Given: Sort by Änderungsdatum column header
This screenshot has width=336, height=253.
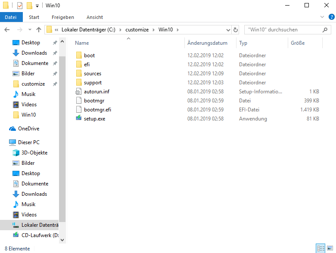Looking at the screenshot, I should (207, 43).
